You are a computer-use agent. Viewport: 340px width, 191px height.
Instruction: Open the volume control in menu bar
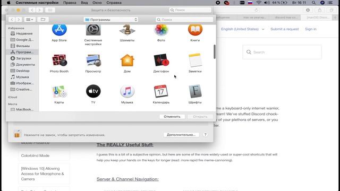pyautogui.click(x=267, y=3)
